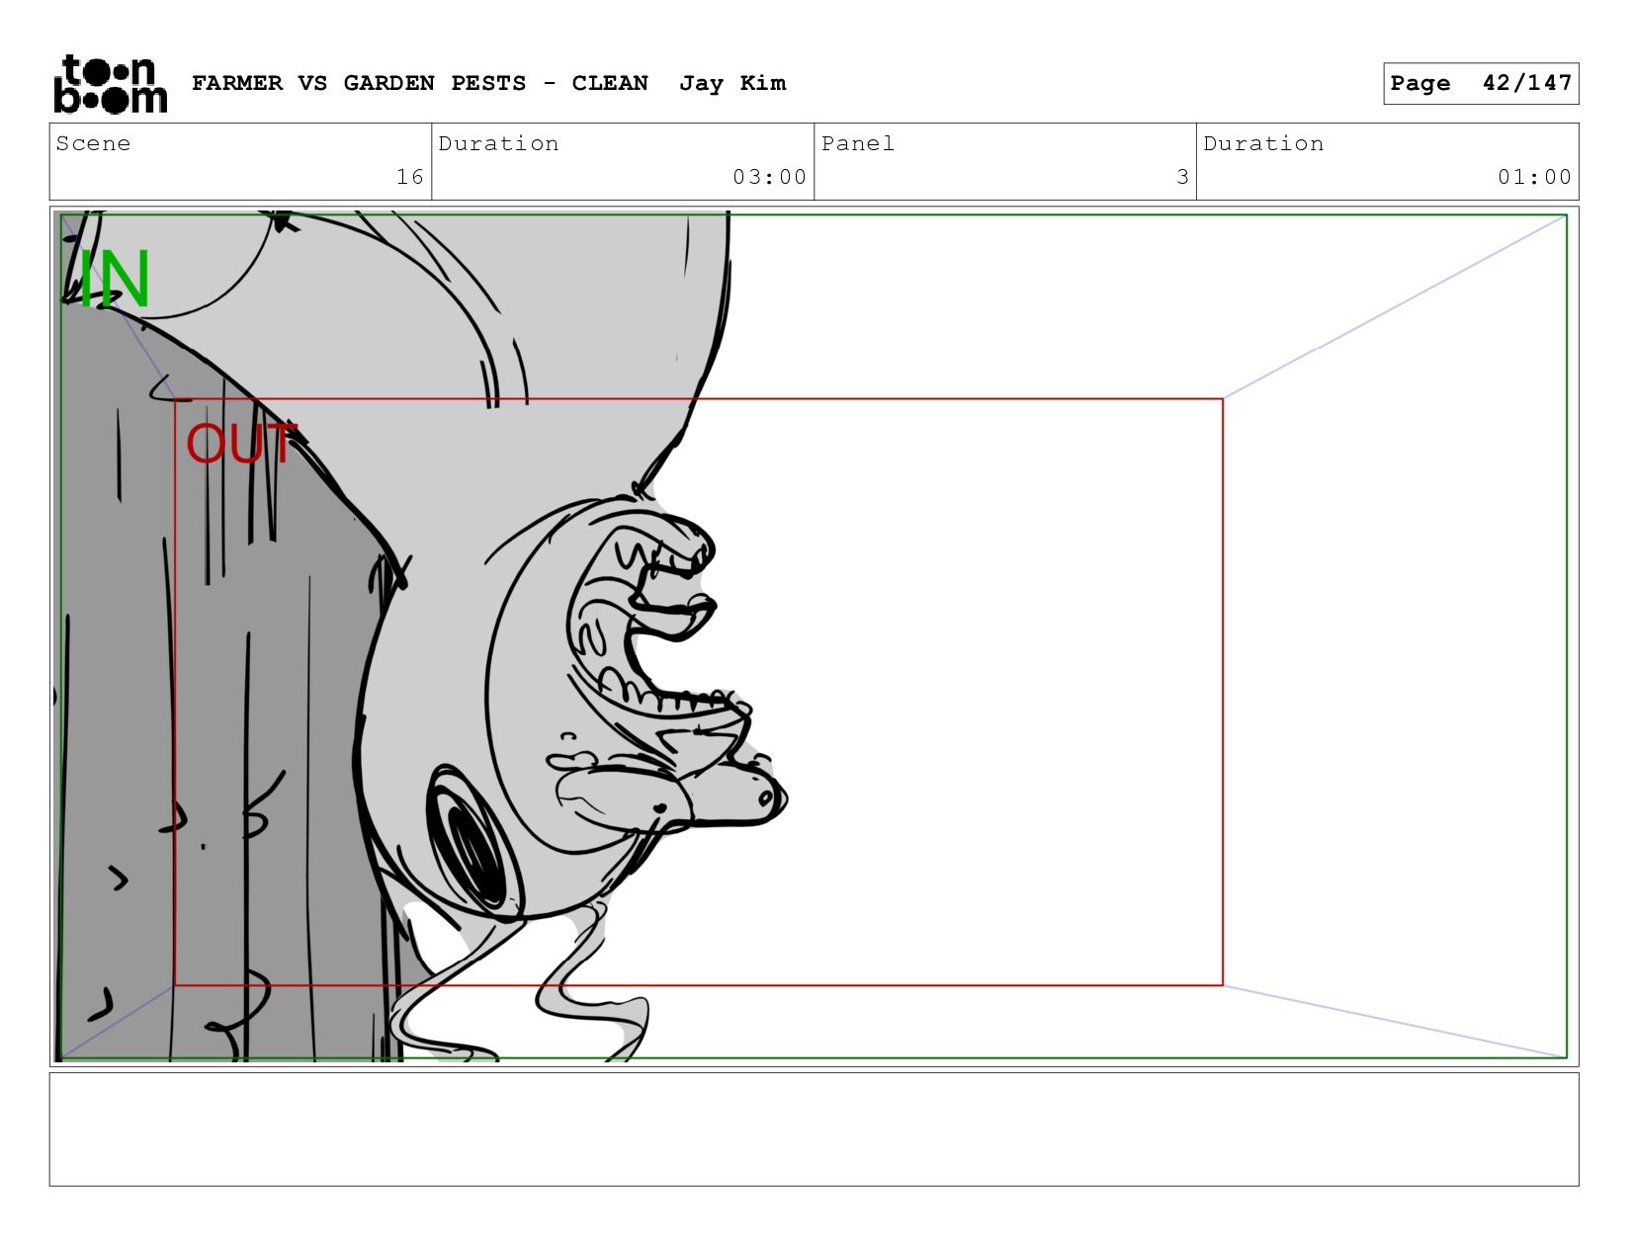Click the storyboard panel drawing of the creature

[814, 636]
